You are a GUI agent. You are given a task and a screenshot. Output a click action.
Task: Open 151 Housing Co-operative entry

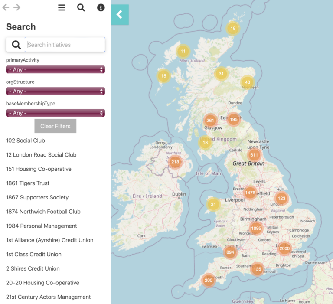tap(39, 169)
